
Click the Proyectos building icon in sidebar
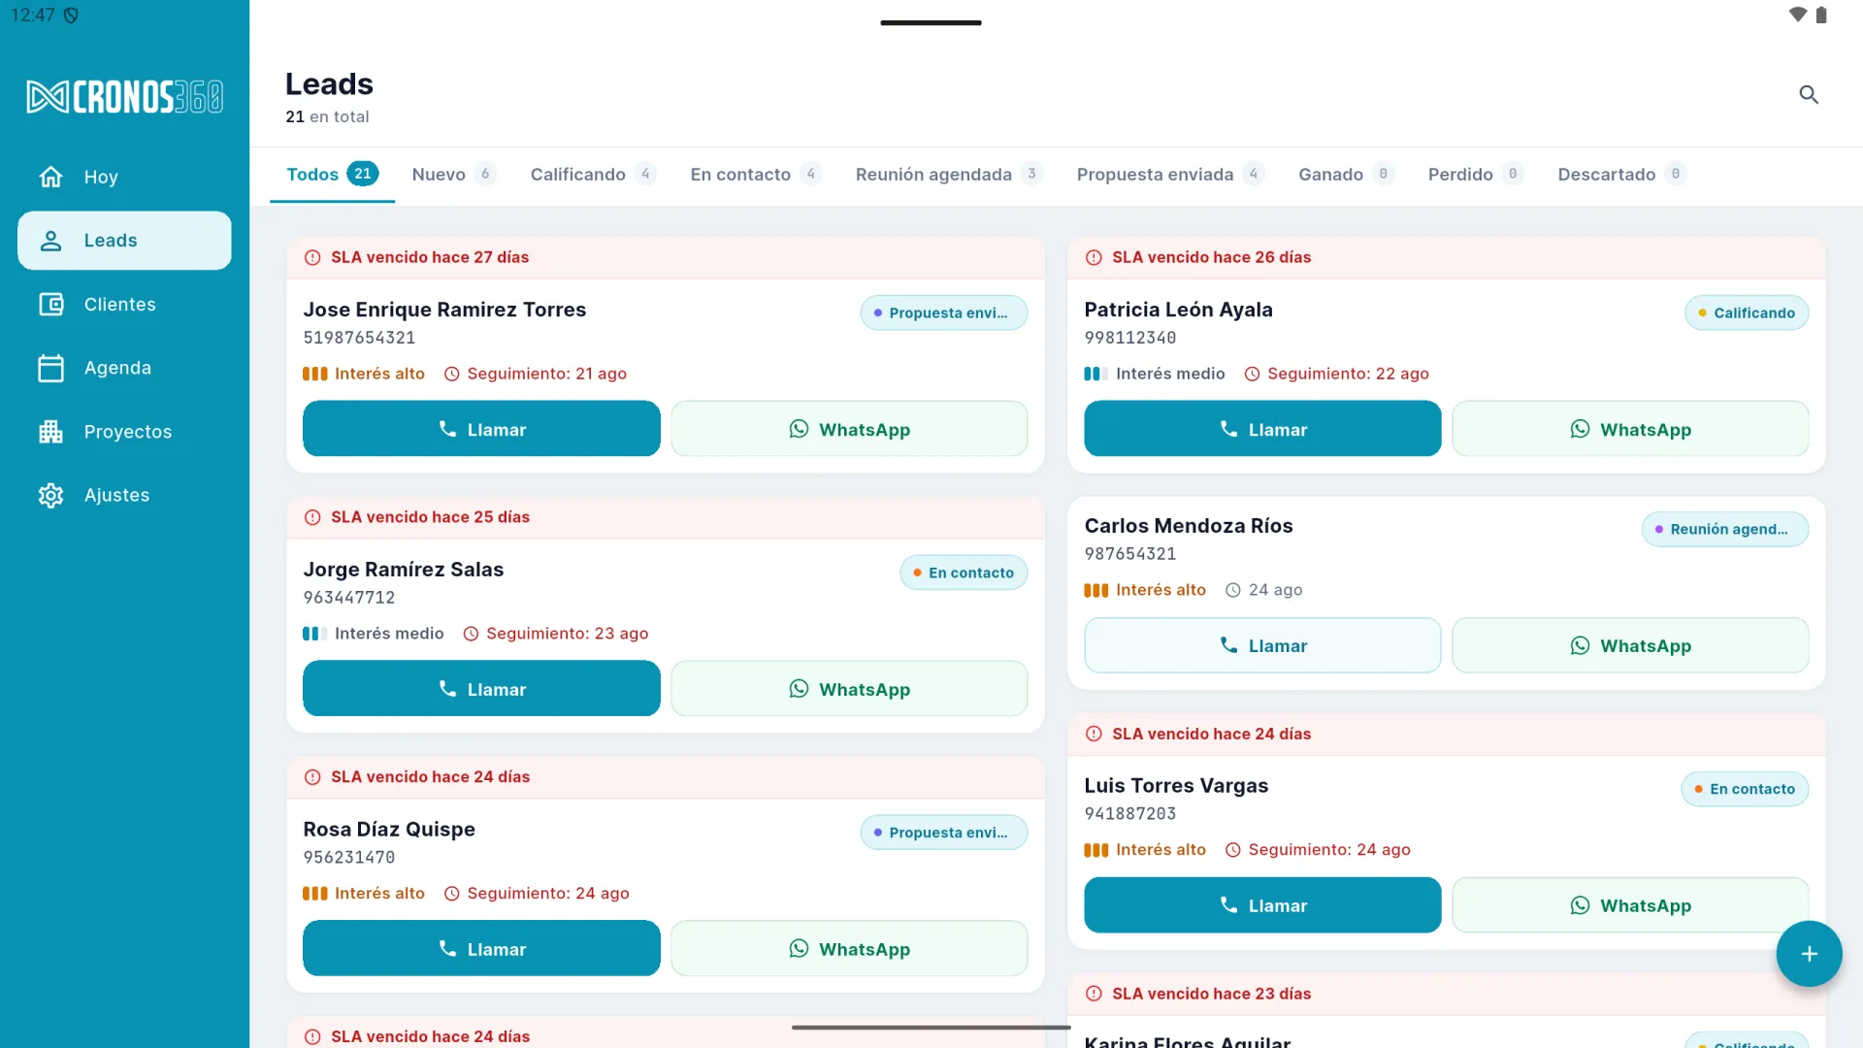click(50, 431)
